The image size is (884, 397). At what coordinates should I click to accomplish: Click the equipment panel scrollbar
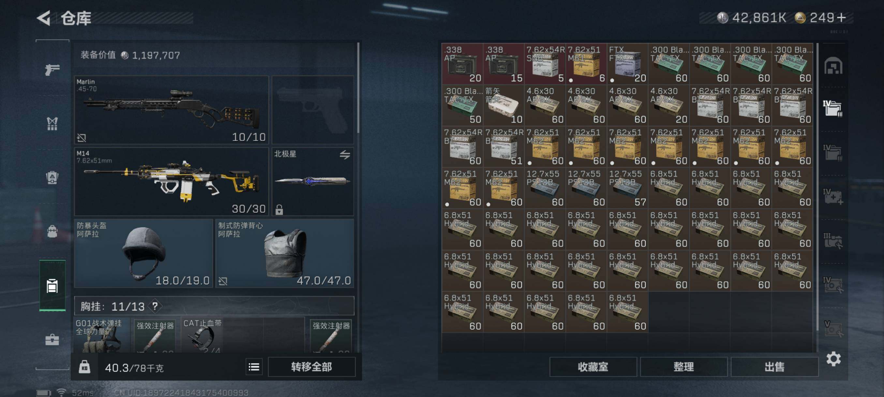[358, 87]
